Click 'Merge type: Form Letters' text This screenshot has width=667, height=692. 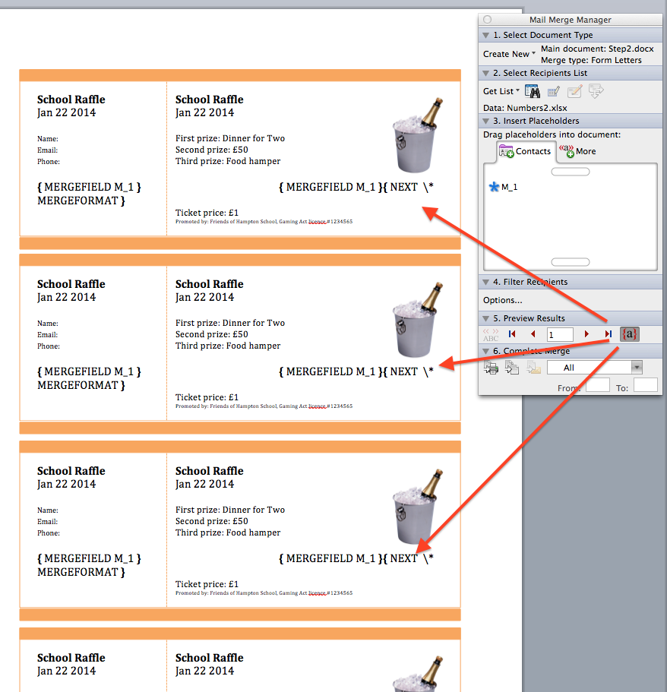click(x=591, y=60)
